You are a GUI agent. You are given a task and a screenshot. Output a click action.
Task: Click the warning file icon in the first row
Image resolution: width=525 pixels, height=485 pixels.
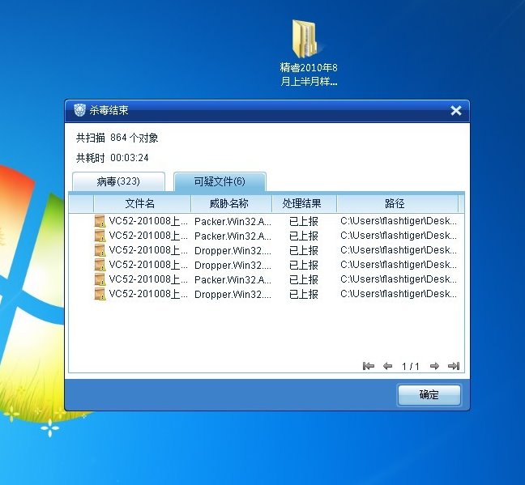100,221
